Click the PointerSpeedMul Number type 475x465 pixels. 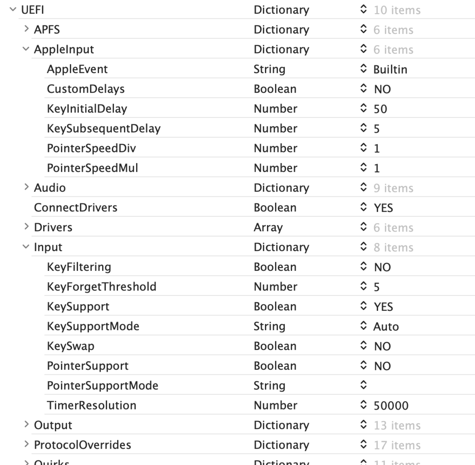(275, 168)
